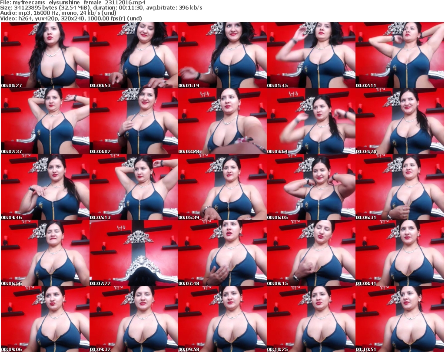Click the 'Audio: mp3, 16000 Hz' line
Screen dimensions: 445x352
coord(58,13)
